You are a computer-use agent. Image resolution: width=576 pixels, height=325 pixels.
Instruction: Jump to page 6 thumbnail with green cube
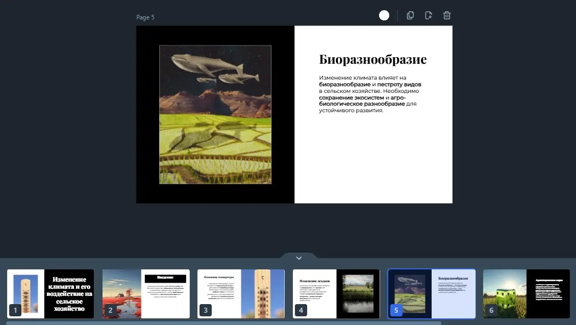(x=527, y=294)
